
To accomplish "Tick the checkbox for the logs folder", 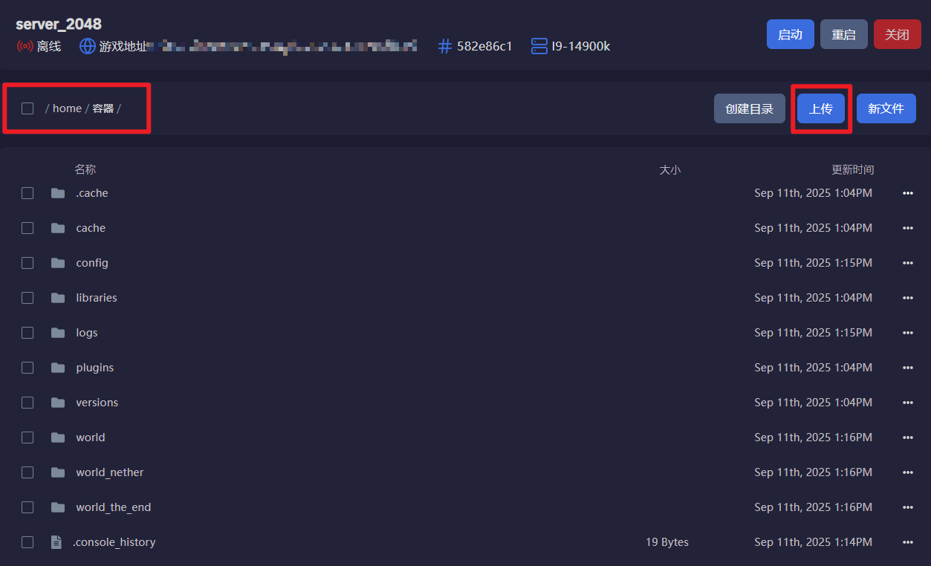I will 27,333.
